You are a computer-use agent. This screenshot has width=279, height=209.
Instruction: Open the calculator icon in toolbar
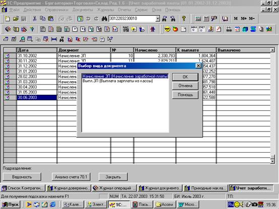tap(198, 19)
